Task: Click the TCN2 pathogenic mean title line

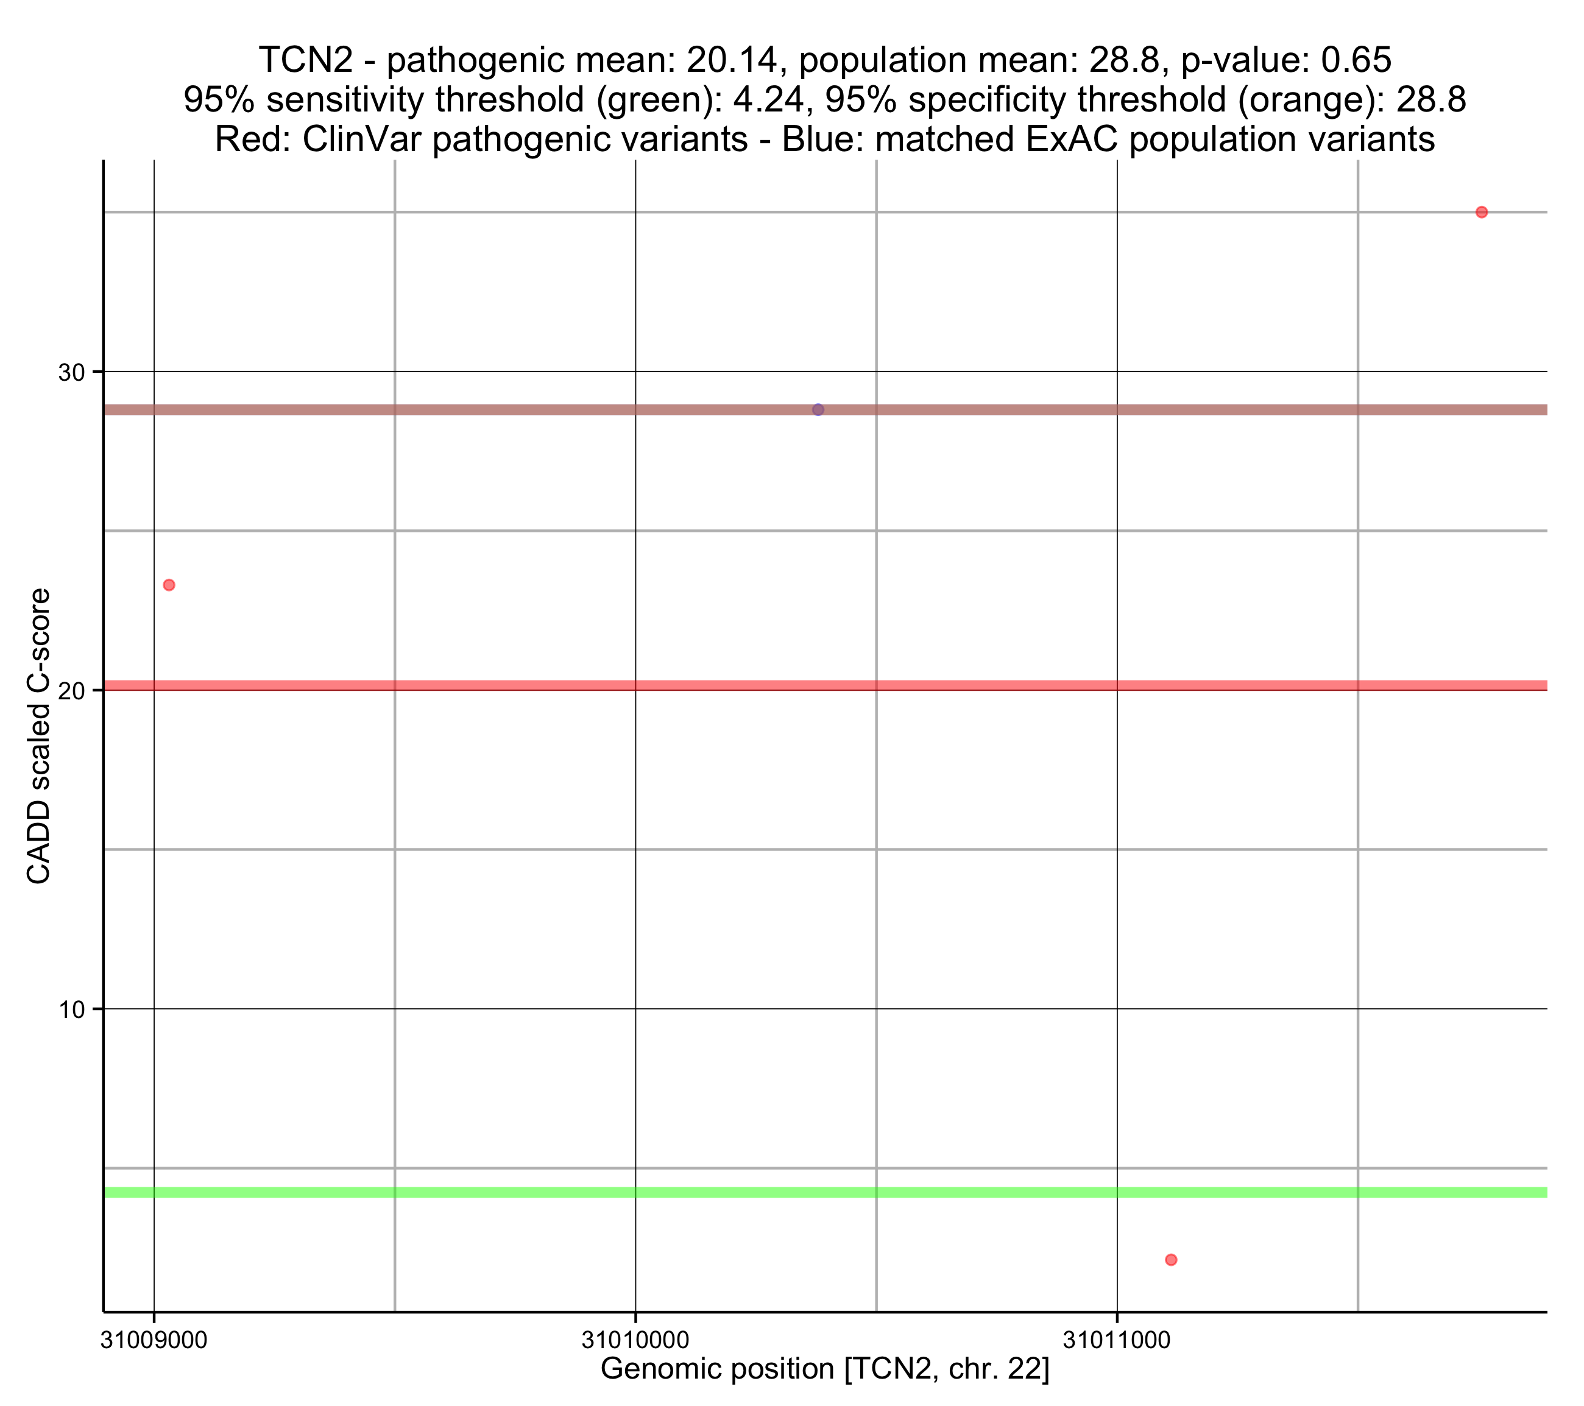Action: point(496,60)
